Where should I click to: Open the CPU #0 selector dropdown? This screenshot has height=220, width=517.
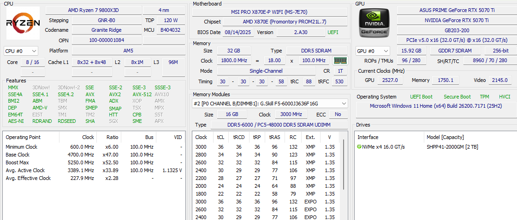click(21, 51)
